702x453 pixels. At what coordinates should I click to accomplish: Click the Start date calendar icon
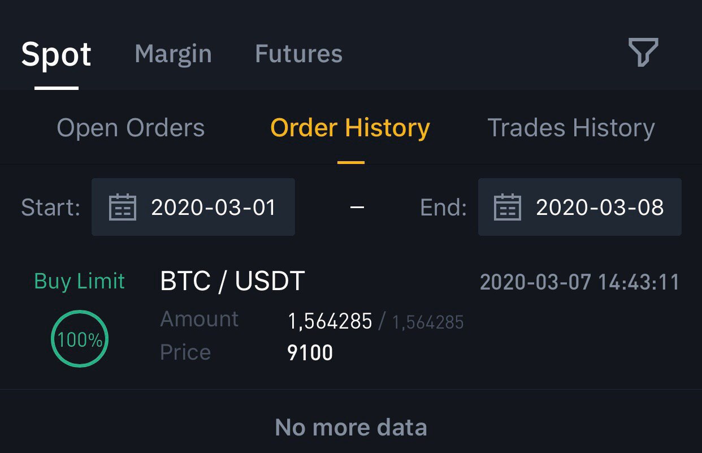[123, 207]
